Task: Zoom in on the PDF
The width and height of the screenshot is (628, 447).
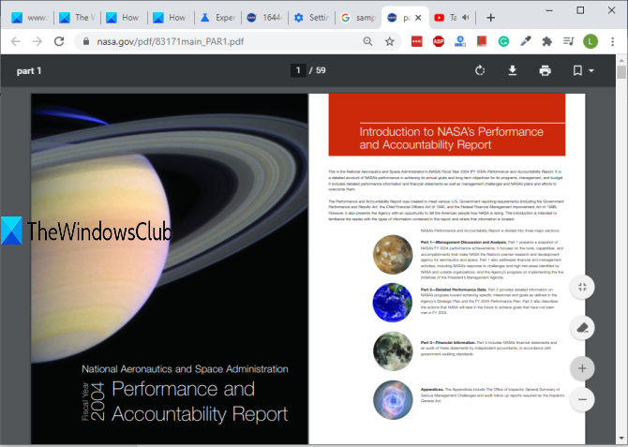Action: coord(582,368)
